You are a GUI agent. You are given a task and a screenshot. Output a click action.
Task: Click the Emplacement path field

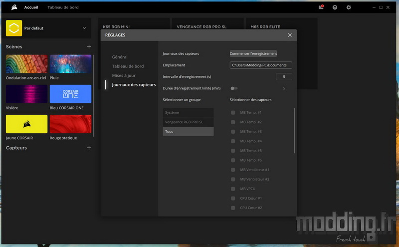click(261, 65)
